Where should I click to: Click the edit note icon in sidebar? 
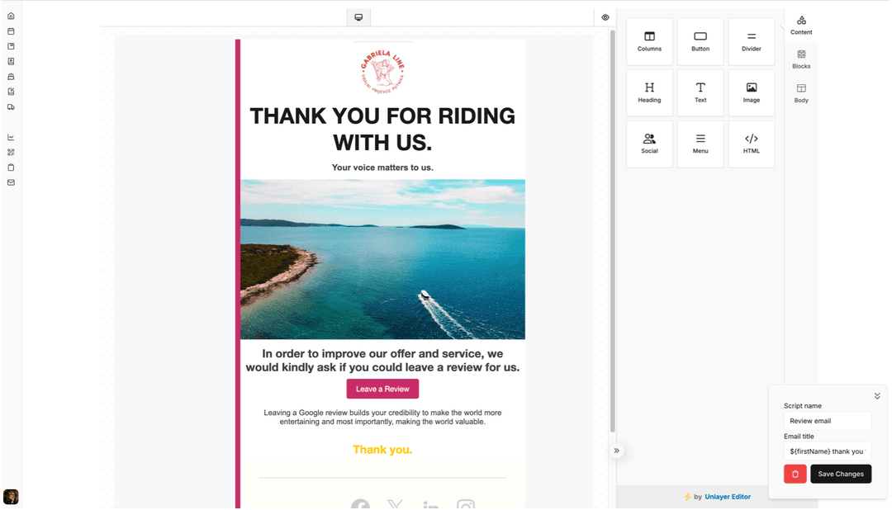[11, 92]
